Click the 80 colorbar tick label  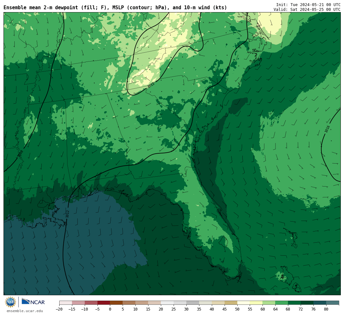[x=326, y=309]
